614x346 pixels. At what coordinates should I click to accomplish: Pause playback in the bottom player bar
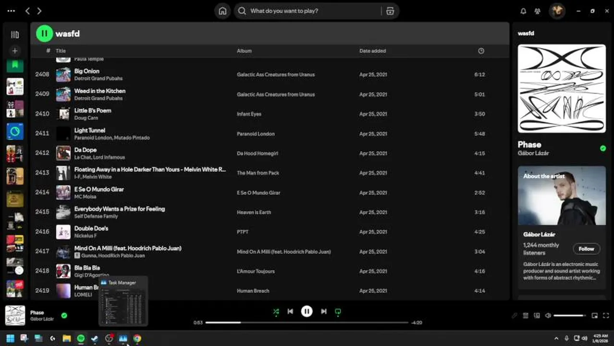[x=307, y=311]
